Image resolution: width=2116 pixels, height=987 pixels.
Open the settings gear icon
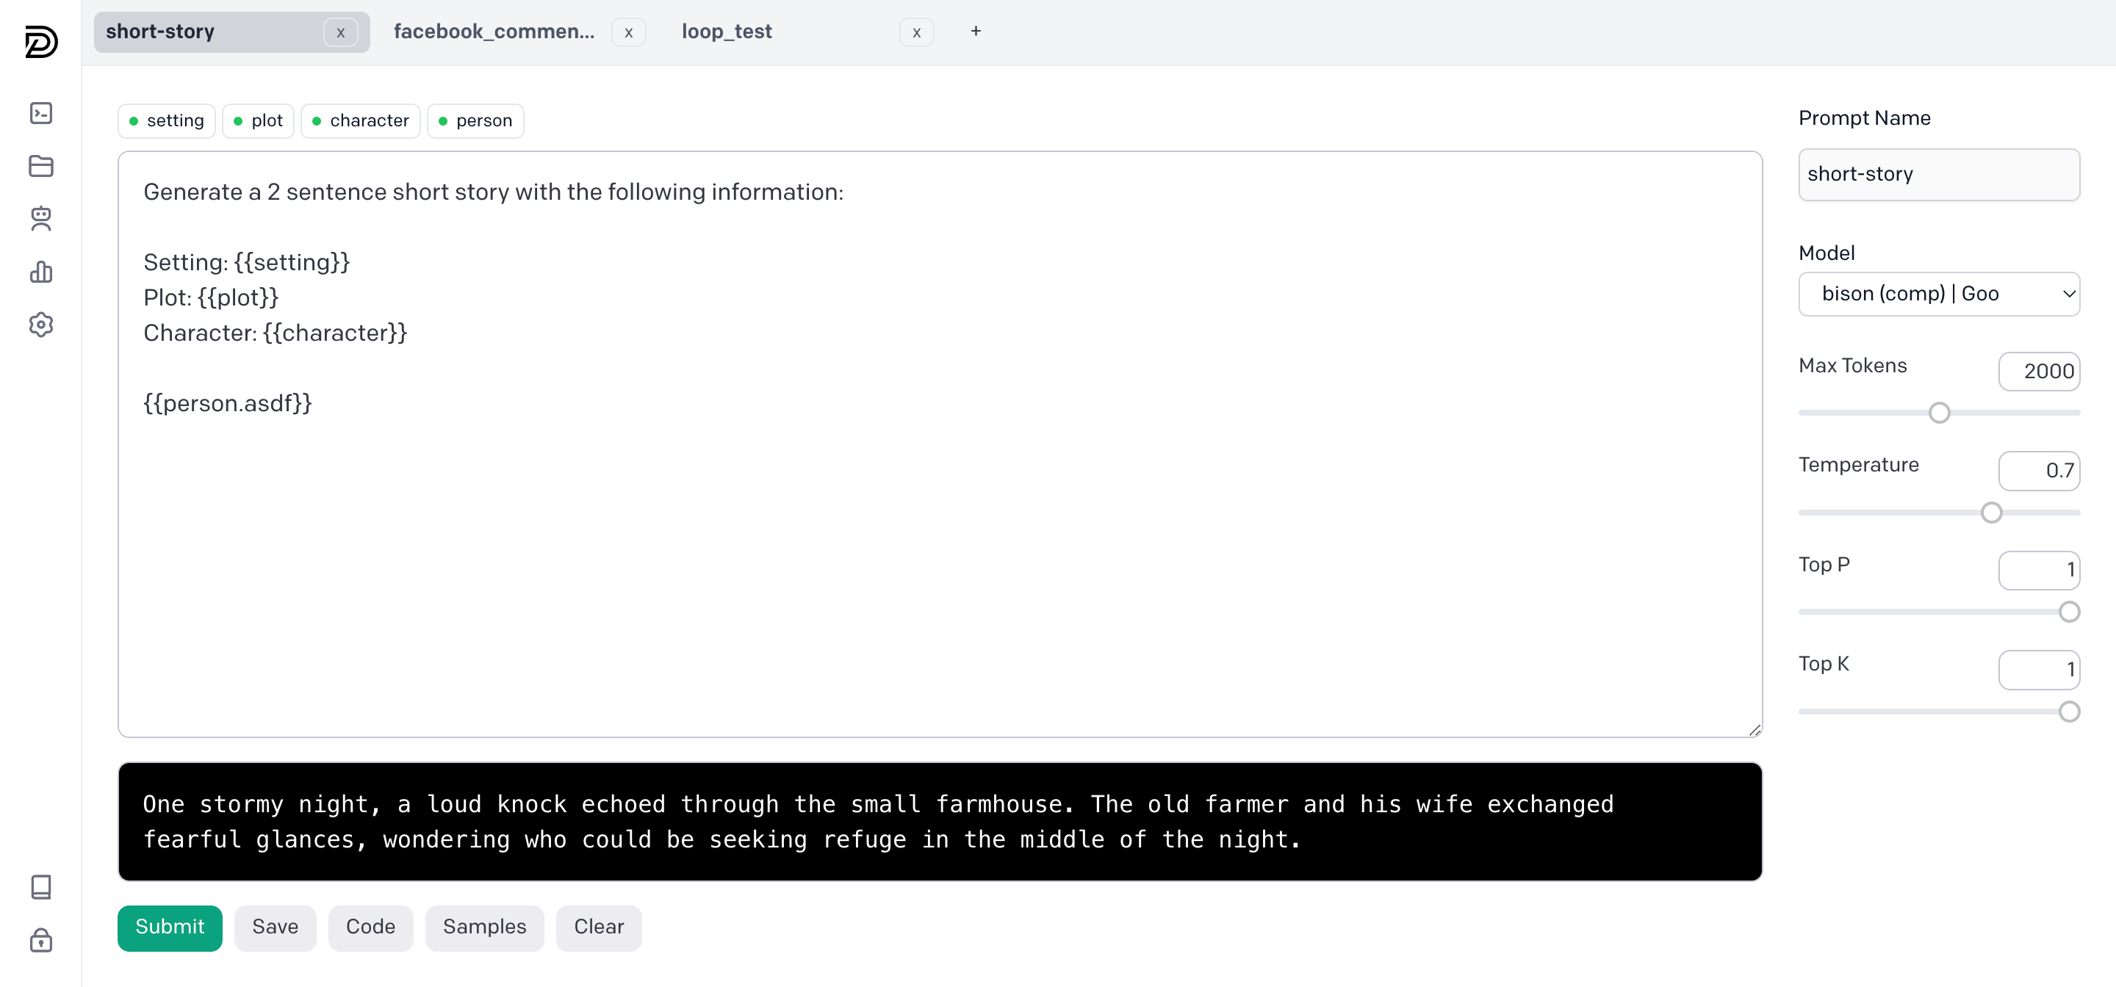40,325
